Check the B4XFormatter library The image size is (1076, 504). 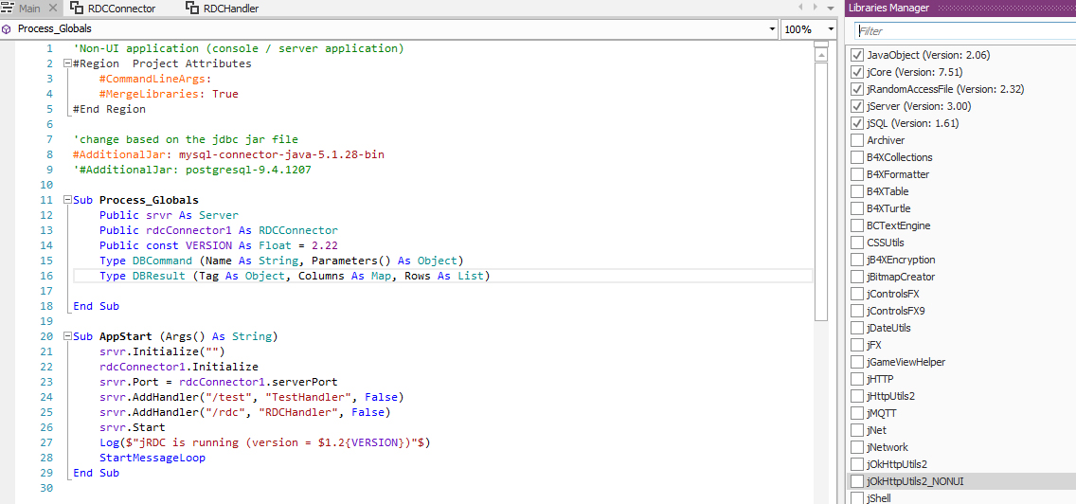856,174
